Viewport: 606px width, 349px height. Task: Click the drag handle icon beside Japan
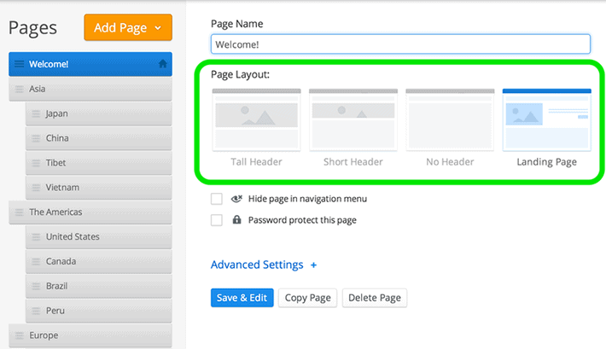36,113
